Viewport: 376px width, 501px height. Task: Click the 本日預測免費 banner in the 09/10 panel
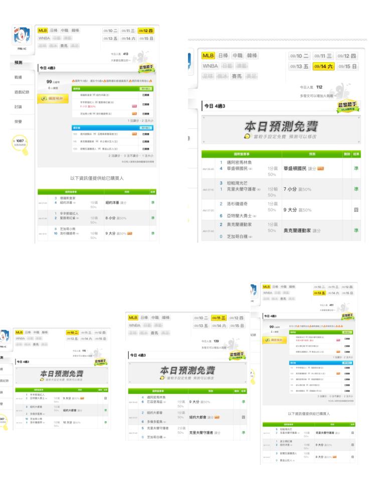[x=61, y=375]
